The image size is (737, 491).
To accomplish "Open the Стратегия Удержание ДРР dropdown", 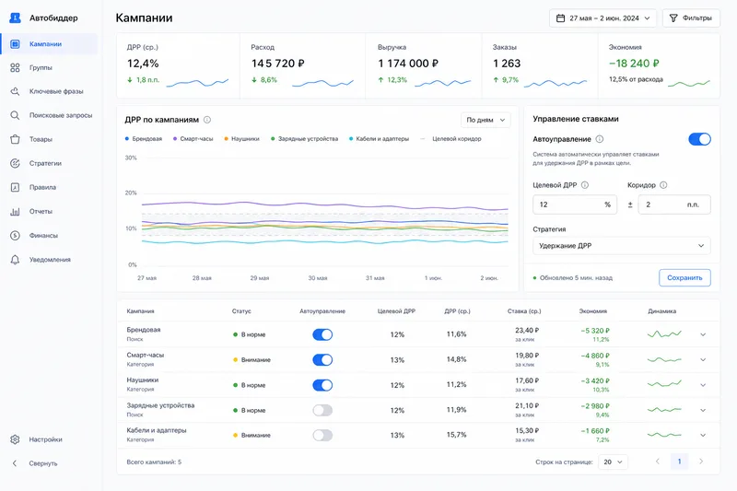I will click(x=621, y=246).
